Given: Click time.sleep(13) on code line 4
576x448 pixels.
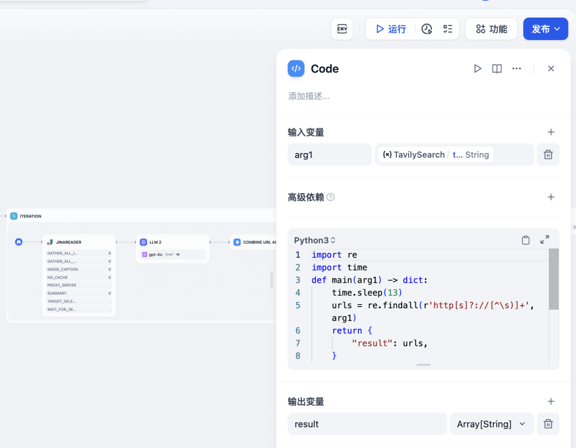Looking at the screenshot, I should tap(367, 293).
